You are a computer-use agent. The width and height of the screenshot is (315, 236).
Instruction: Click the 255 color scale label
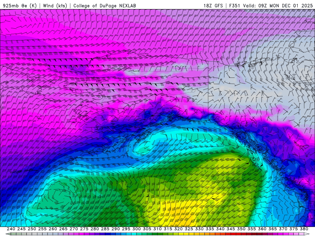(x=42, y=229)
